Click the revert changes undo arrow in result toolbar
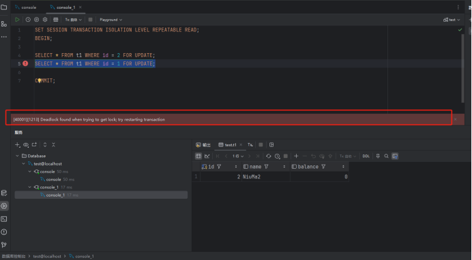The width and height of the screenshot is (472, 260). coord(313,156)
